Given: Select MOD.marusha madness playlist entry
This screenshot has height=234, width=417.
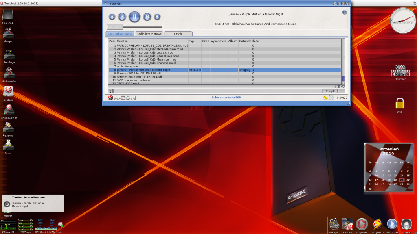Looking at the screenshot, I should [x=225, y=80].
